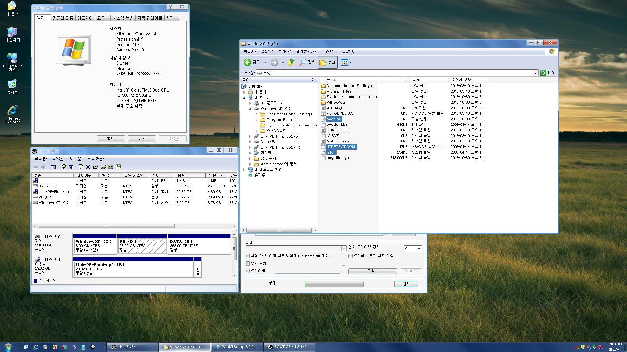
Task: Click the open-folder icon in Disk Management toolbar
Action: (x=103, y=167)
